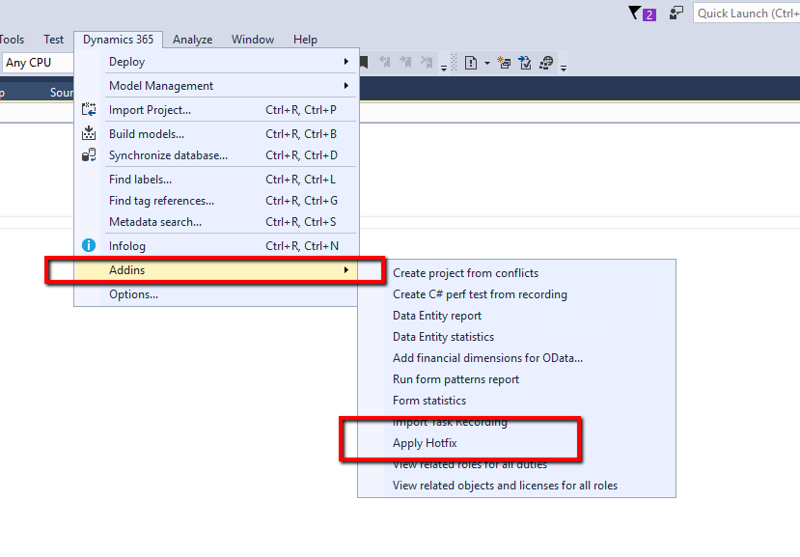Click the document with exclamation toolbar icon

[471, 63]
